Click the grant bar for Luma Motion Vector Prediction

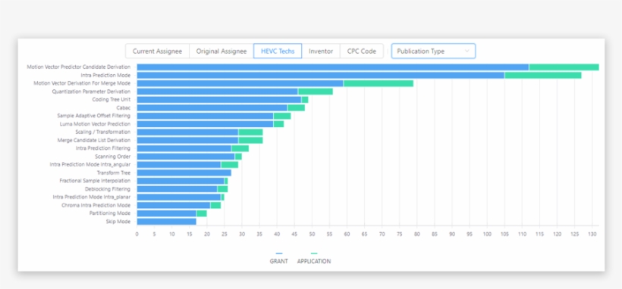(x=205, y=124)
